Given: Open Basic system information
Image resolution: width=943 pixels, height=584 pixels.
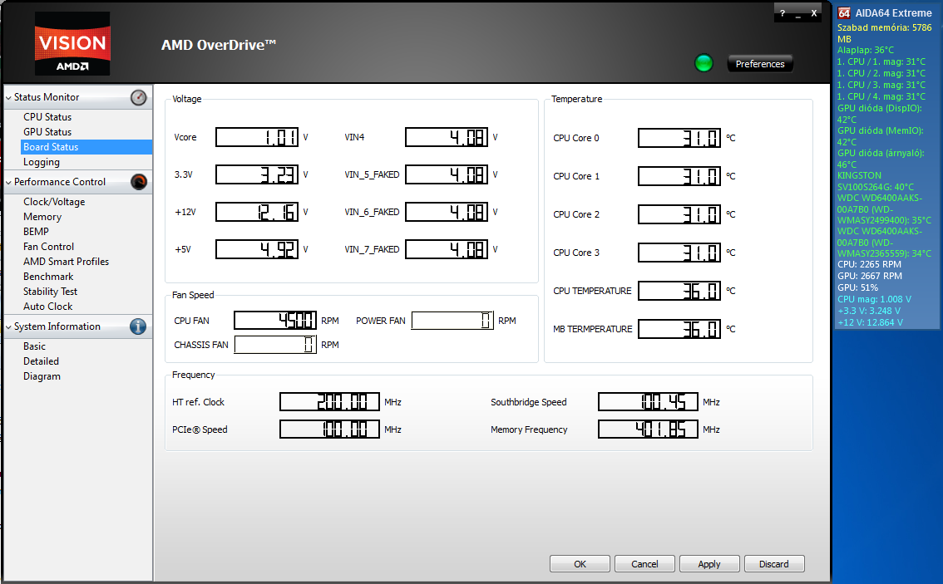Looking at the screenshot, I should 34,346.
